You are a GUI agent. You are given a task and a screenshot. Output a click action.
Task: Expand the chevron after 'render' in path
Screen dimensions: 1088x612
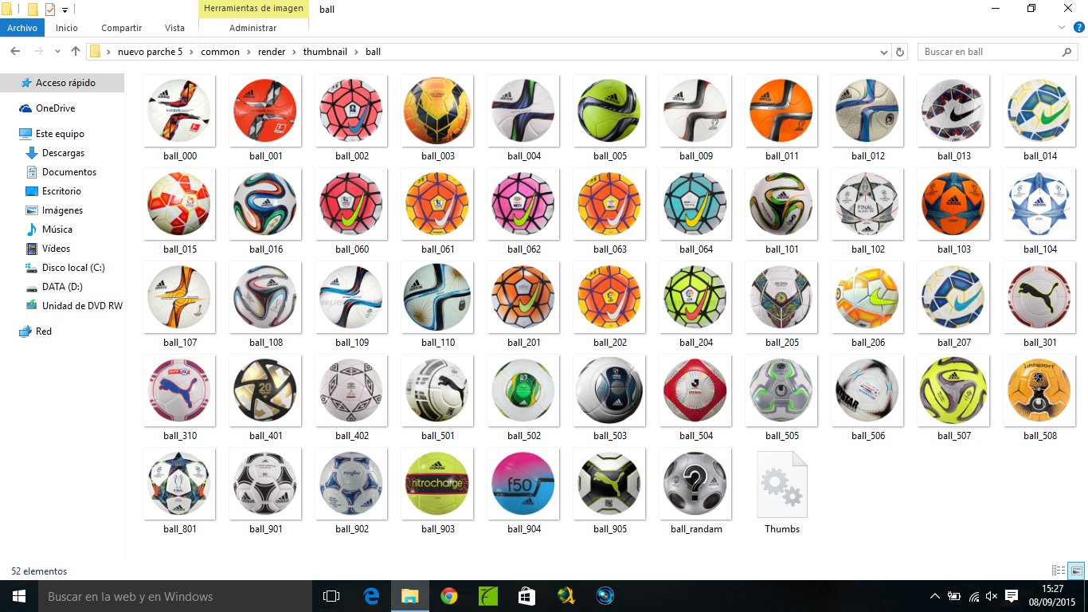pyautogui.click(x=295, y=52)
